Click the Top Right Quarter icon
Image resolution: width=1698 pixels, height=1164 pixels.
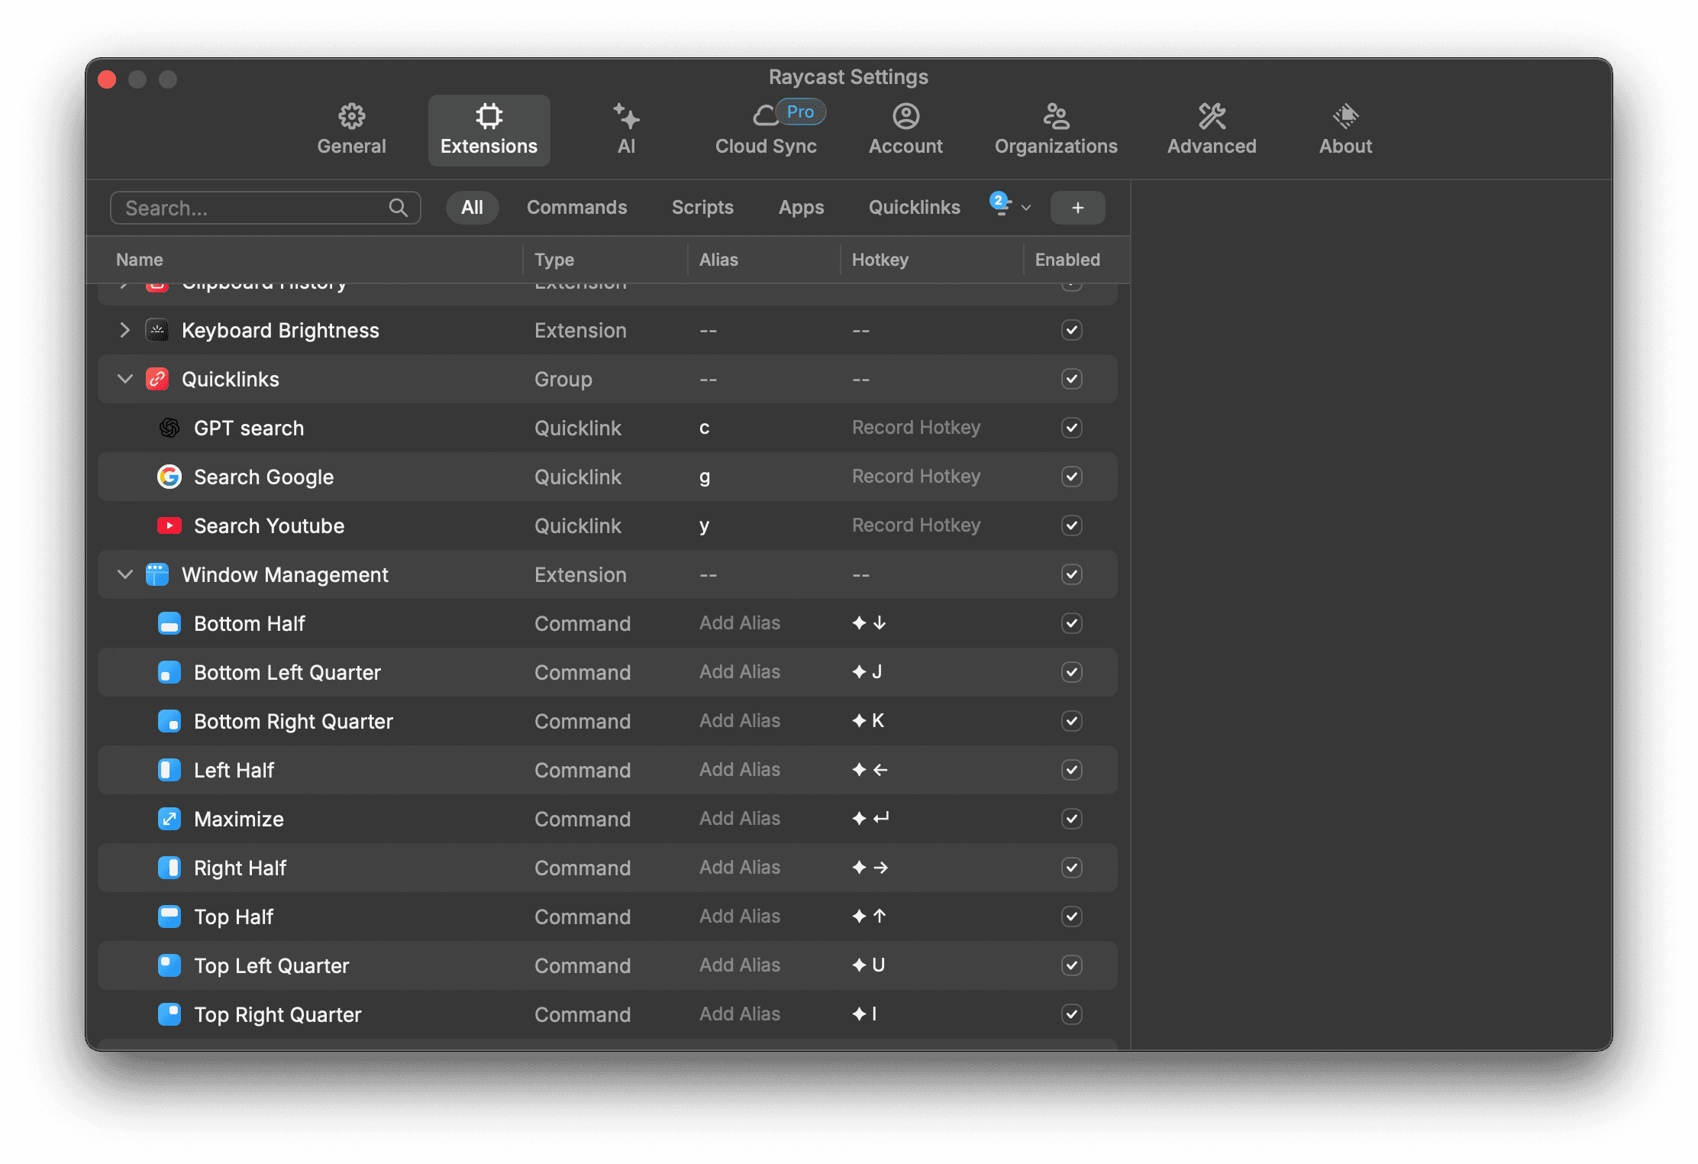tap(169, 1014)
